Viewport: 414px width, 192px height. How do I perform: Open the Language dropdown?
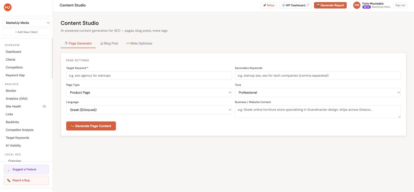tap(149, 110)
